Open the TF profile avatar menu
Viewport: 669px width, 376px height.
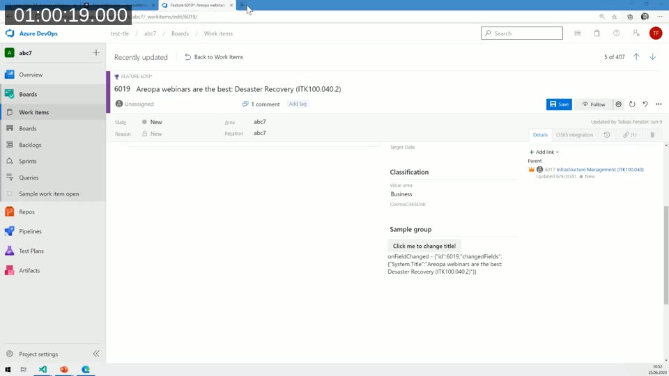(x=656, y=33)
